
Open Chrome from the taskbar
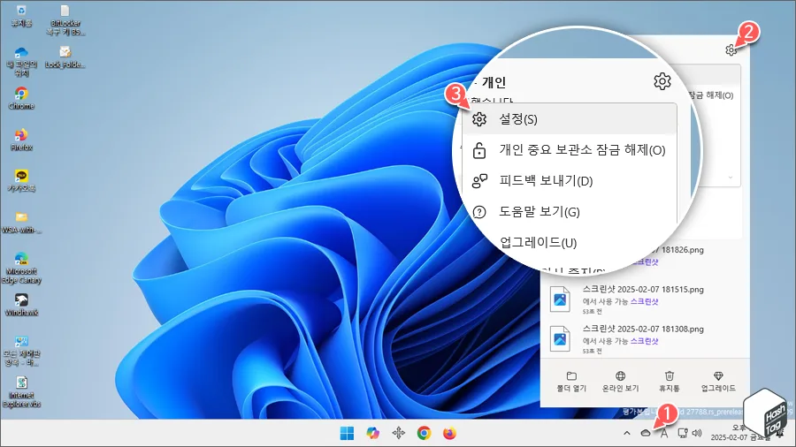[x=424, y=434]
